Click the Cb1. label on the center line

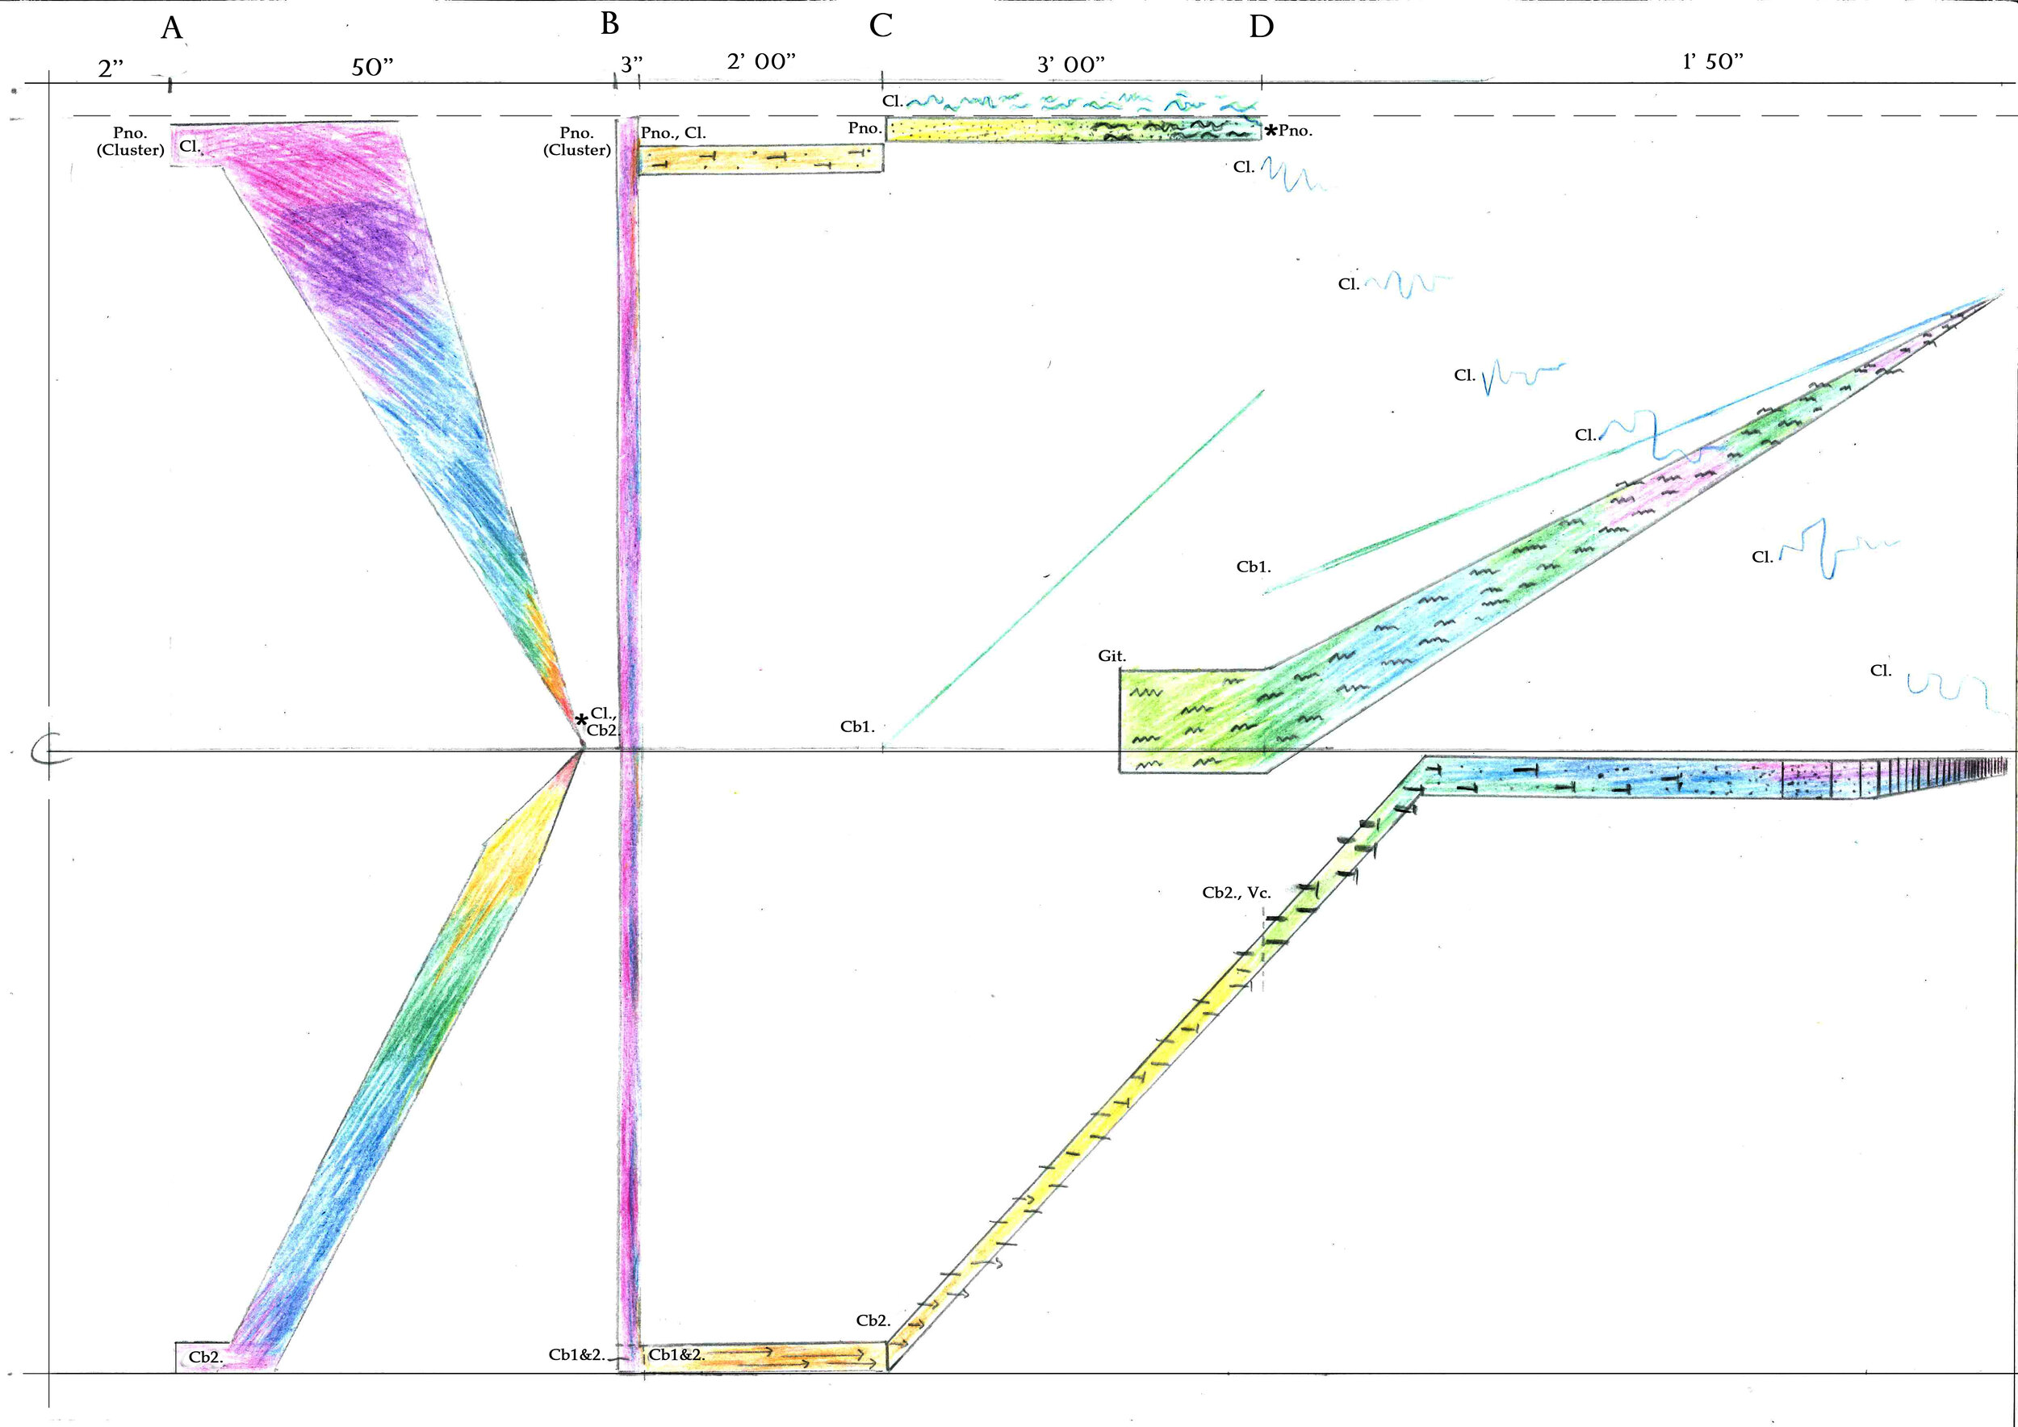pyautogui.click(x=857, y=726)
